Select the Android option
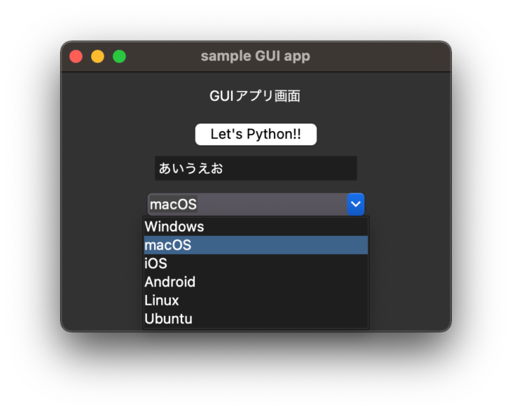Viewport: 512px width, 412px height. (x=256, y=282)
